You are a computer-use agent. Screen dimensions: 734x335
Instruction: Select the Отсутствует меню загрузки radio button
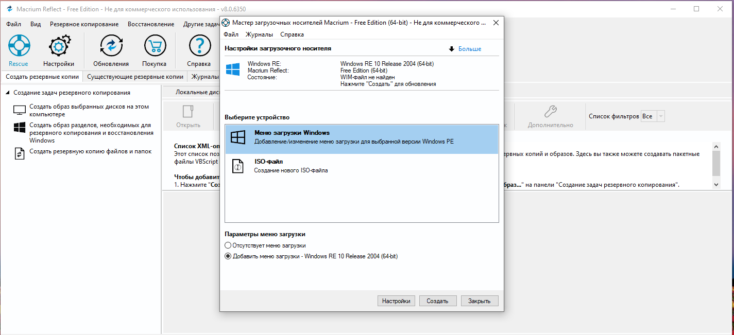pos(228,245)
